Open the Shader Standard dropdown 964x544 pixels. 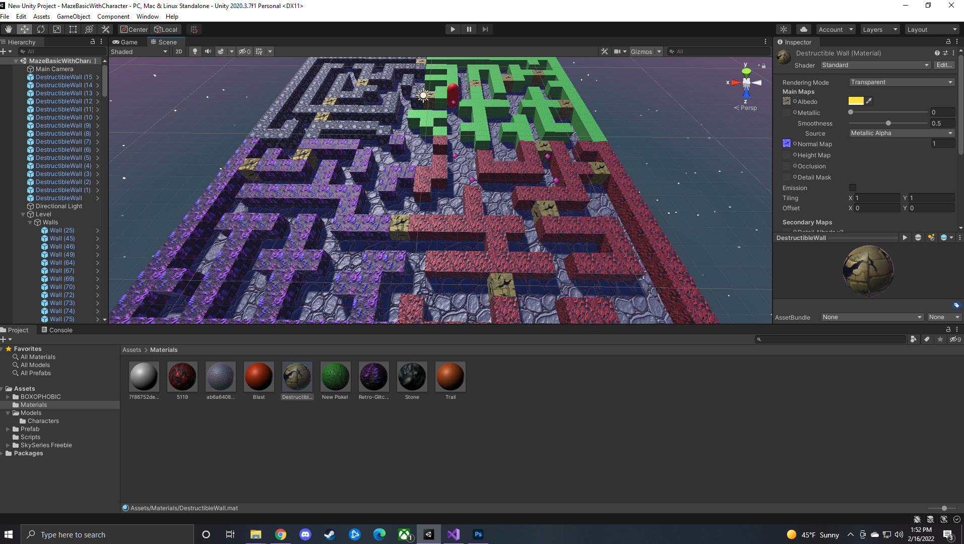876,65
